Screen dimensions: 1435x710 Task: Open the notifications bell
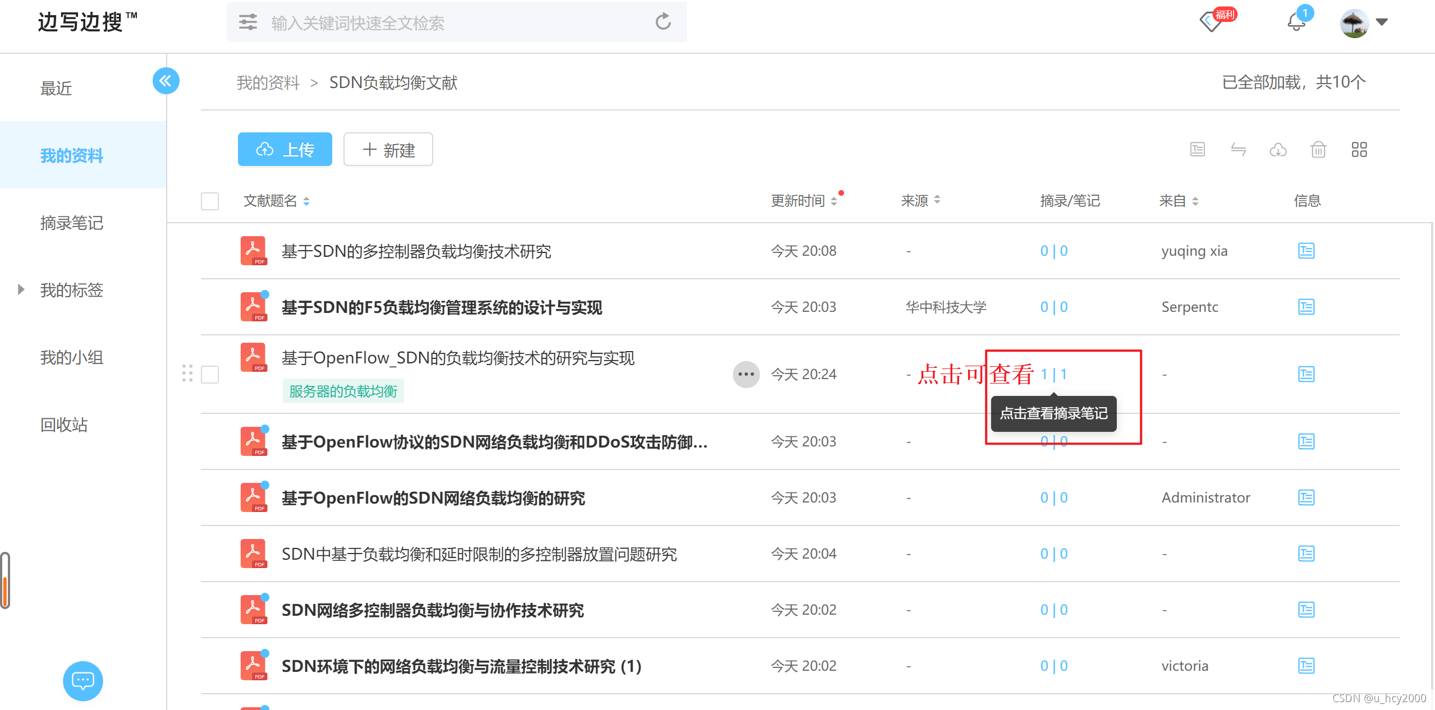1296,21
